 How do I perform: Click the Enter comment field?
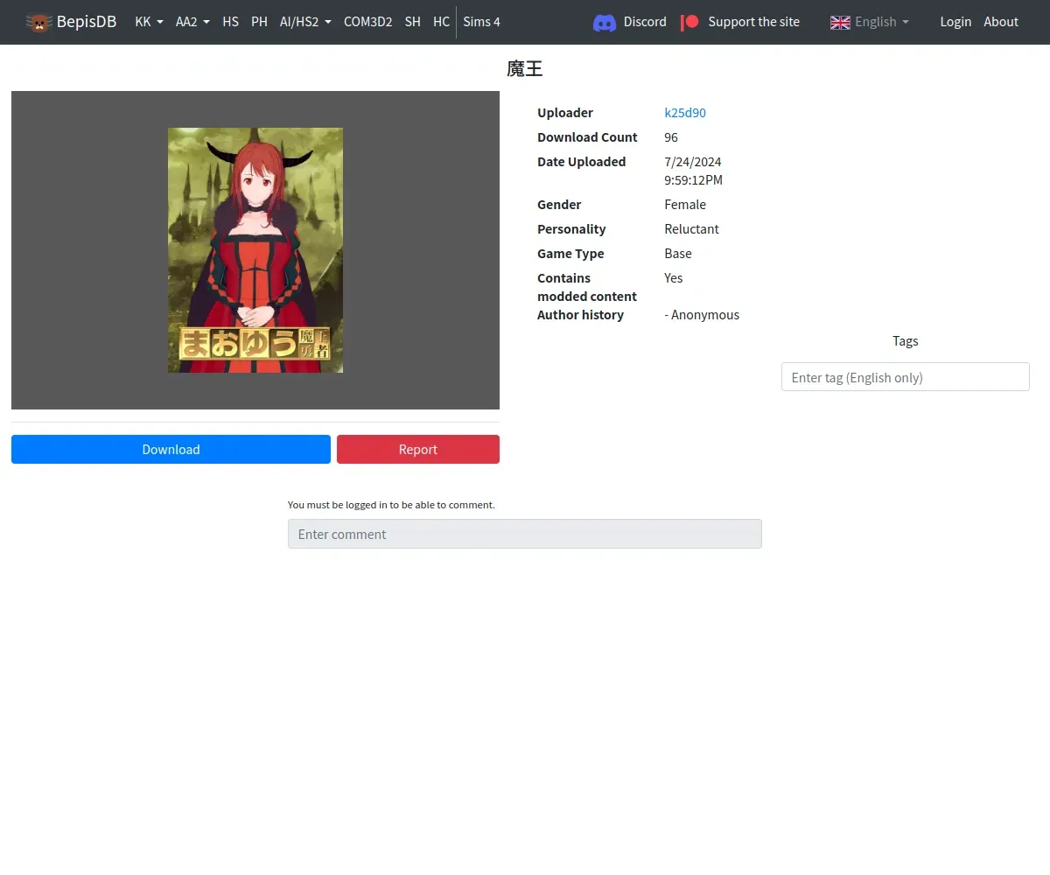tap(525, 535)
